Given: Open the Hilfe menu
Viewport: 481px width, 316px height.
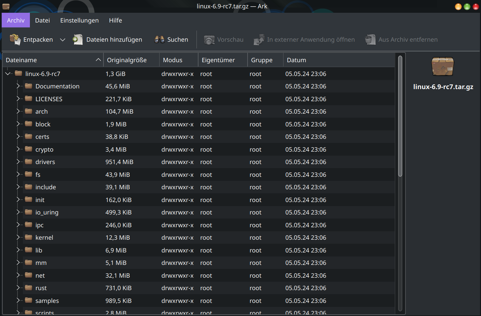Looking at the screenshot, I should (115, 20).
